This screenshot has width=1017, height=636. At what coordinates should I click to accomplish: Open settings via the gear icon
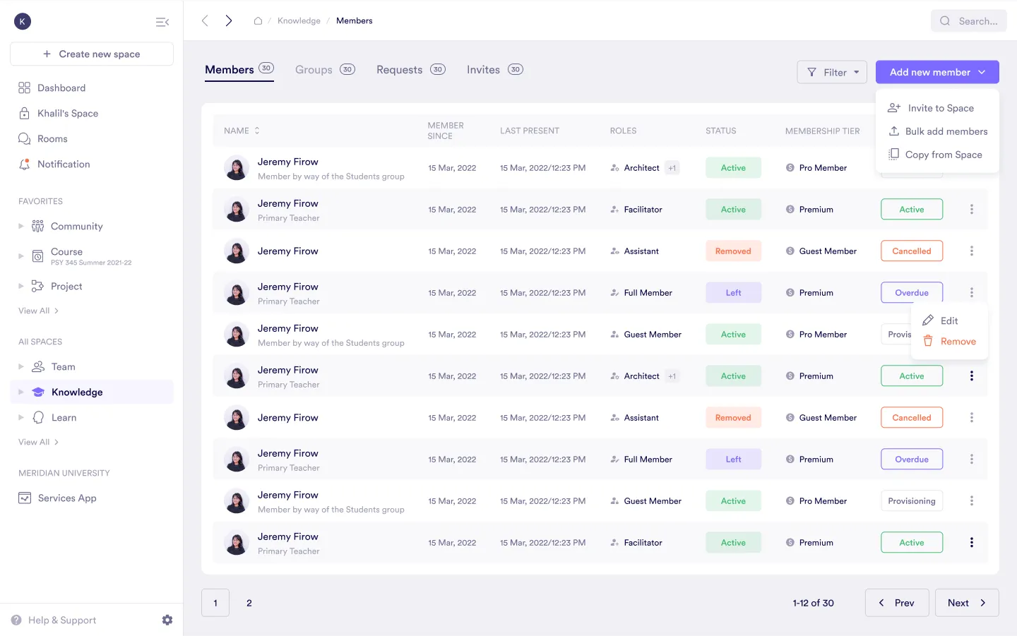click(167, 620)
